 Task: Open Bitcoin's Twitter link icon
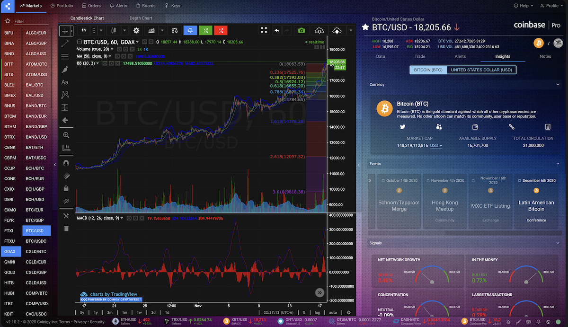403,127
